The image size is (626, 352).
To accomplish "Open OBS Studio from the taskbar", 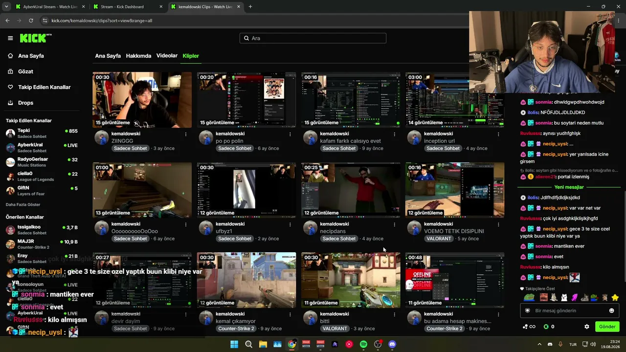I will pyautogui.click(x=378, y=344).
